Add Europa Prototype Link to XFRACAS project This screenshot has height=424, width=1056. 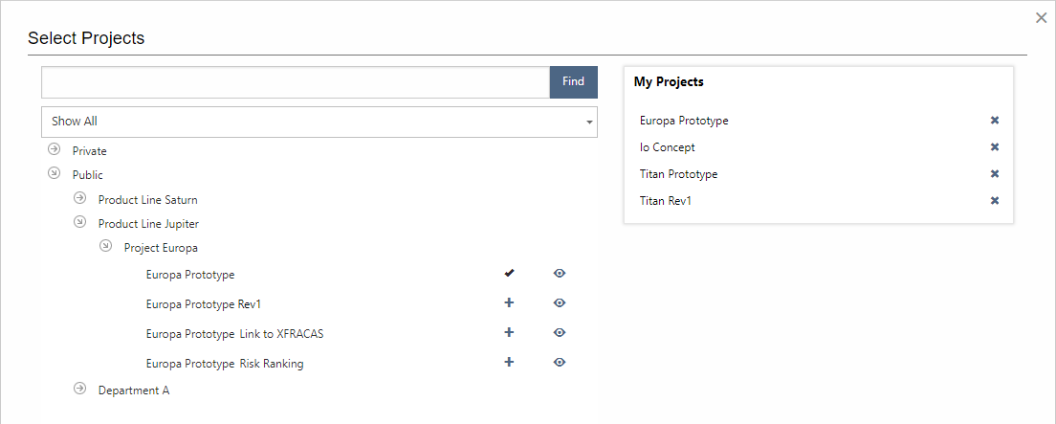(x=509, y=333)
